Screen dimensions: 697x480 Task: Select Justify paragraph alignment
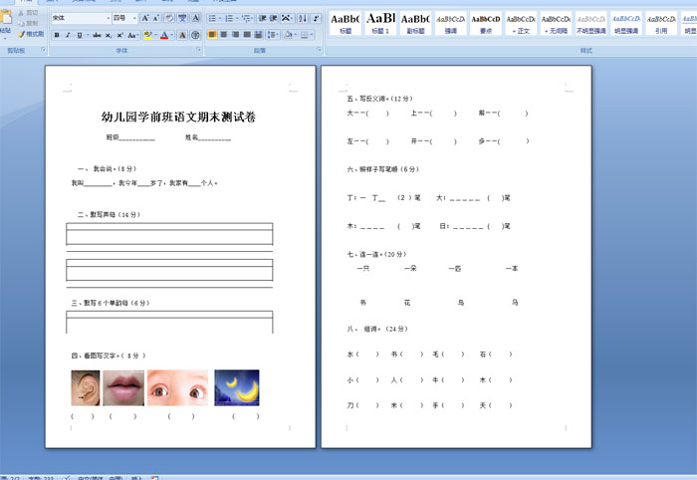coord(247,35)
